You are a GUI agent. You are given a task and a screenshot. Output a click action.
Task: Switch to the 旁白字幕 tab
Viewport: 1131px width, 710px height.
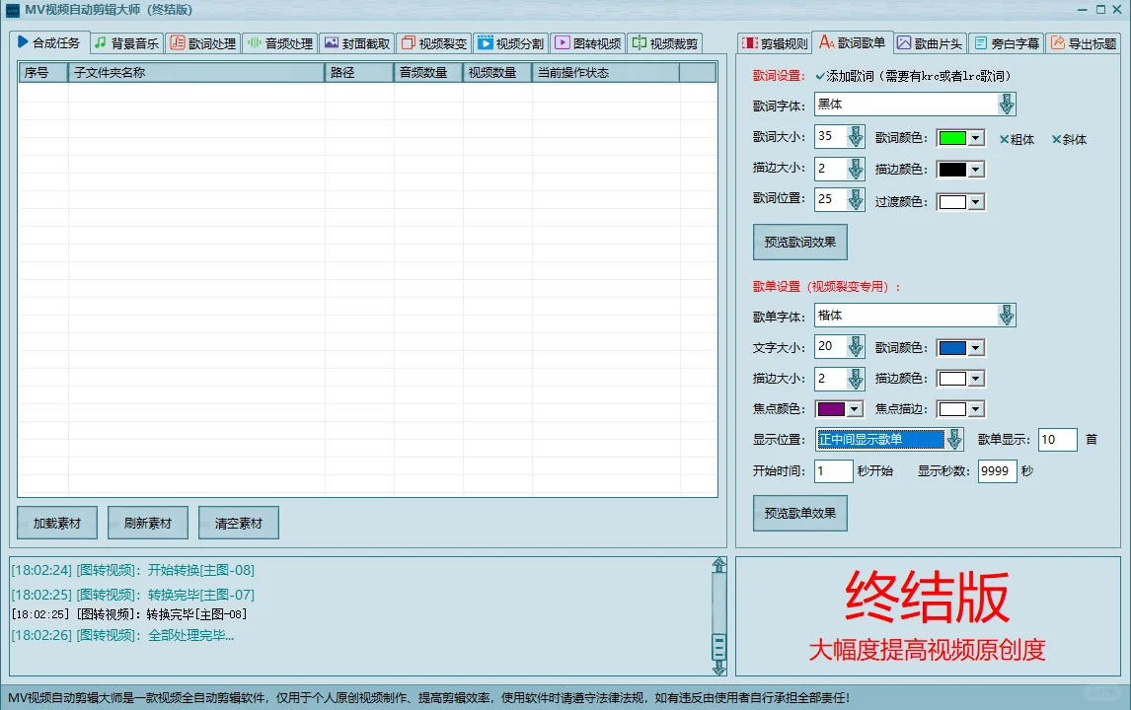point(1006,42)
